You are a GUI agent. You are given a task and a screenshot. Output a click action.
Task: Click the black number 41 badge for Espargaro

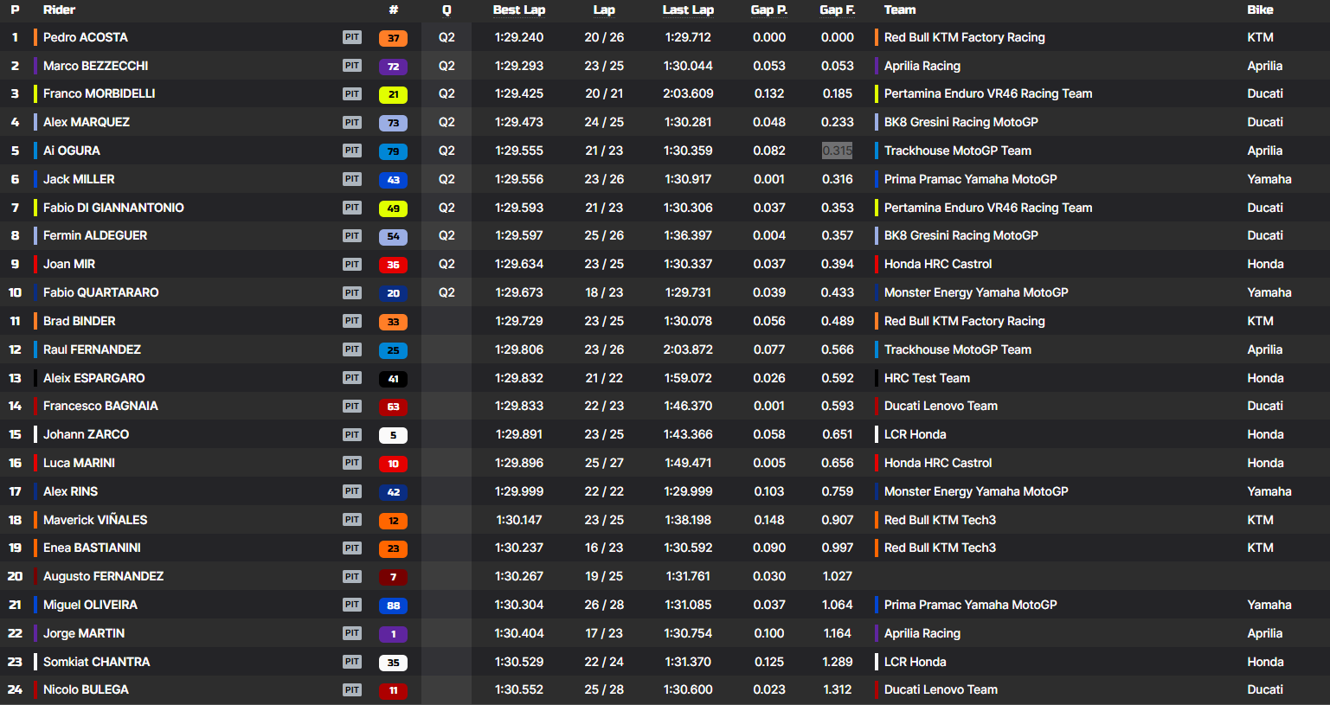point(393,378)
